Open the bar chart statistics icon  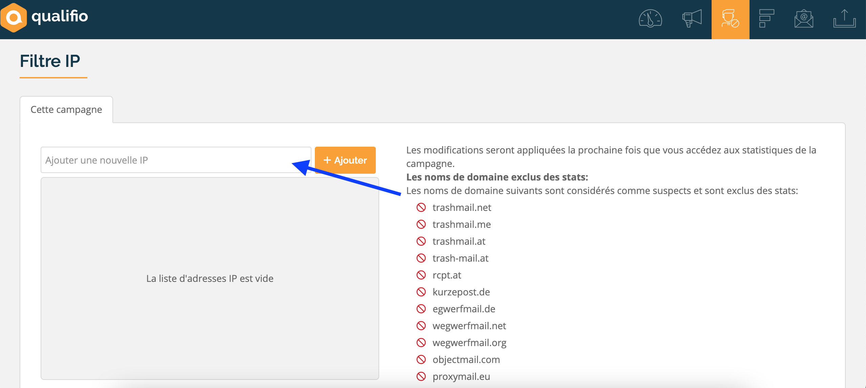tap(766, 19)
